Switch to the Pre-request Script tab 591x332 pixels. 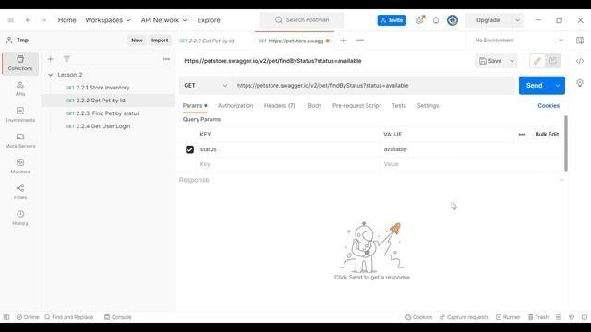[356, 106]
